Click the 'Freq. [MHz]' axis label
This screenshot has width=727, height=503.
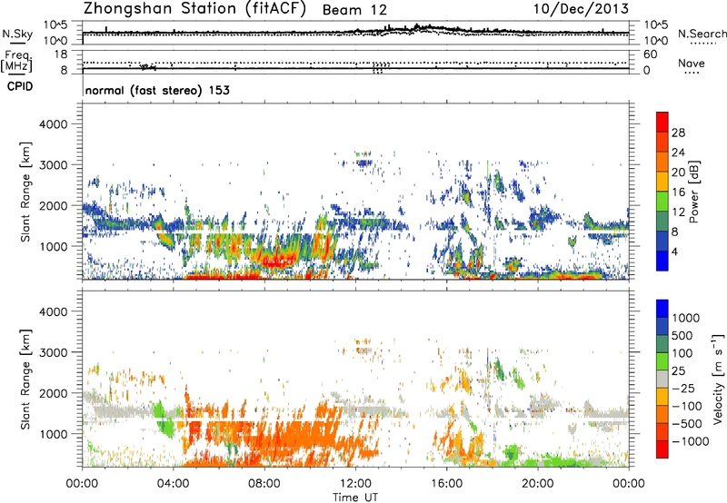pyautogui.click(x=18, y=62)
